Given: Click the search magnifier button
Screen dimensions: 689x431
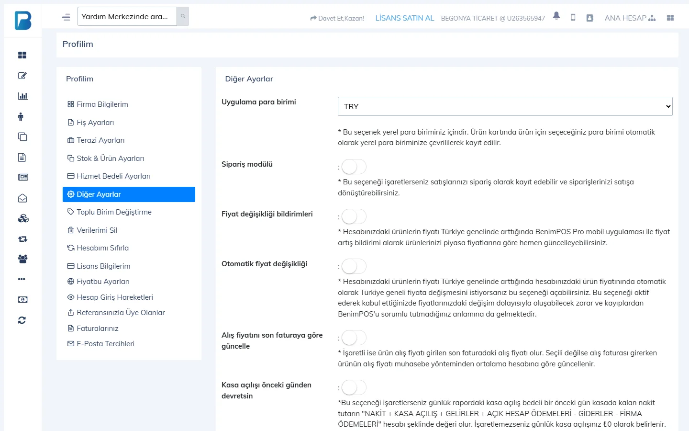Looking at the screenshot, I should pos(183,16).
